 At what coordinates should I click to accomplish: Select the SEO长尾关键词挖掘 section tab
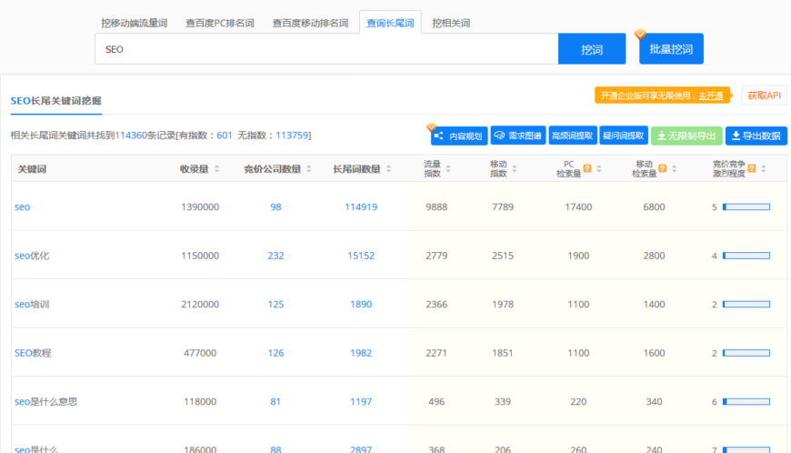click(56, 101)
